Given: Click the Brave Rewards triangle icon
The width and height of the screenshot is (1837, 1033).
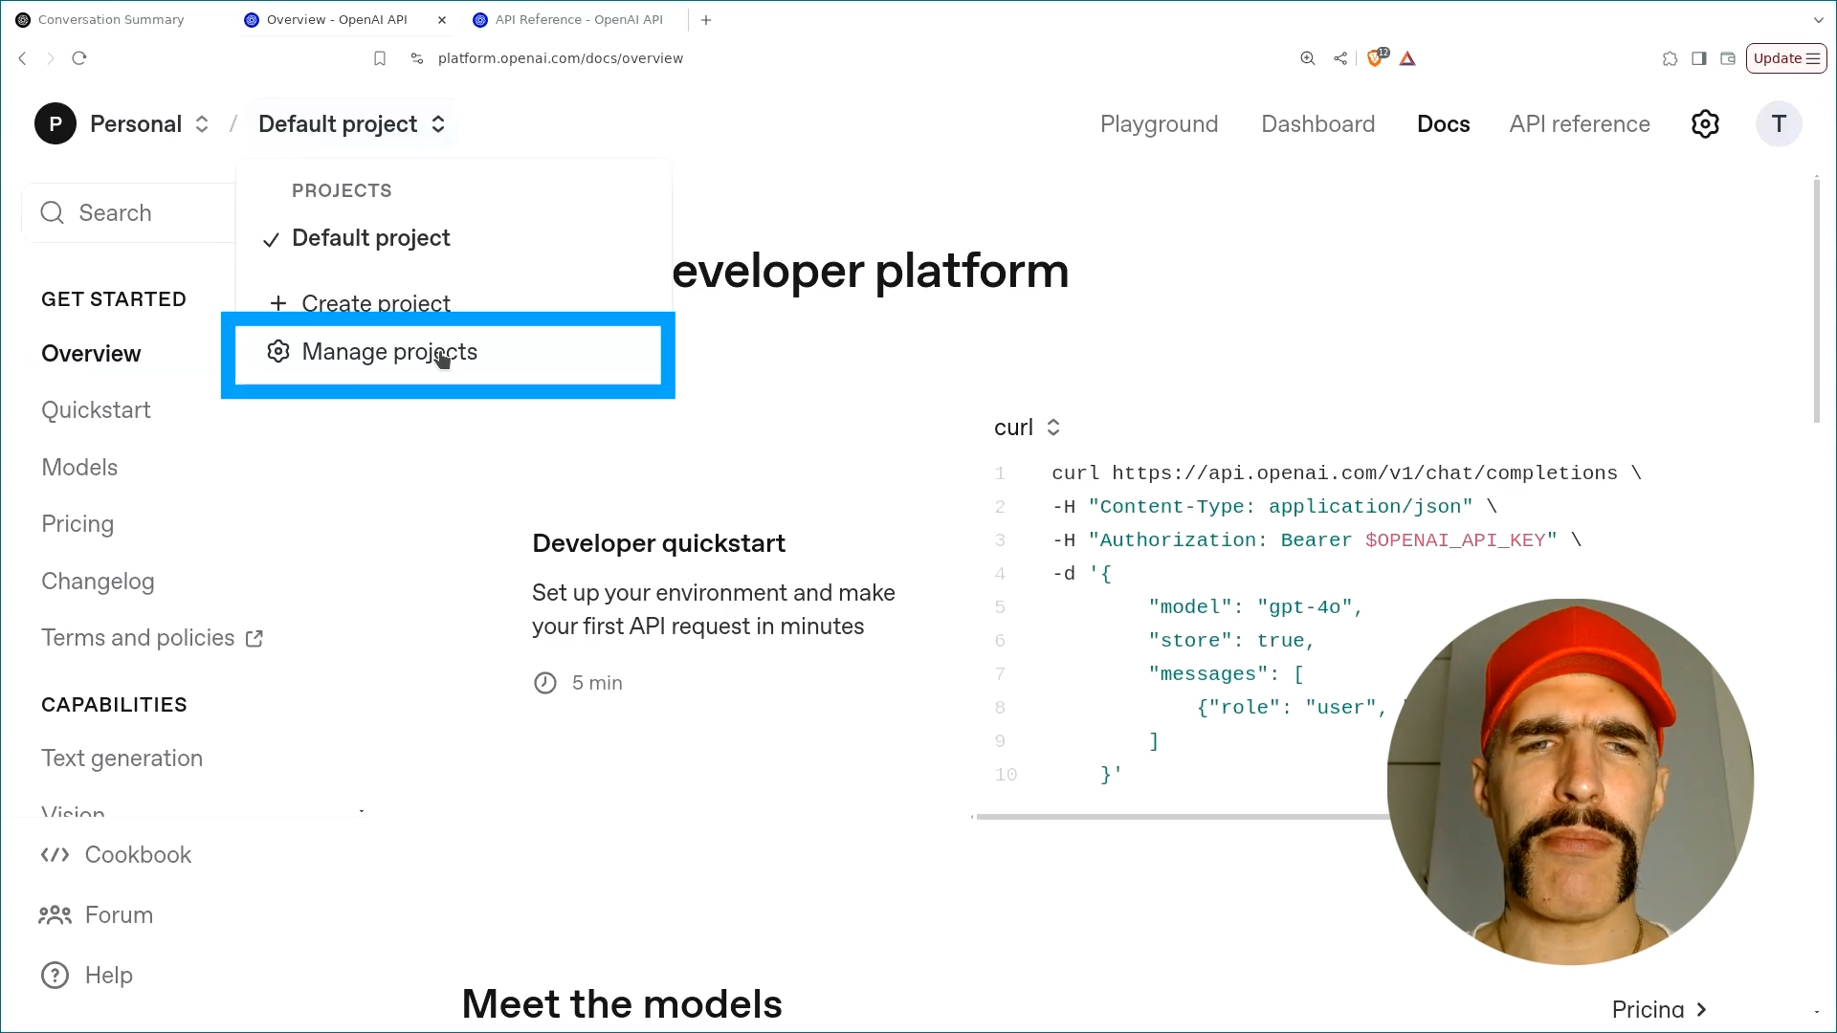Looking at the screenshot, I should point(1407,58).
